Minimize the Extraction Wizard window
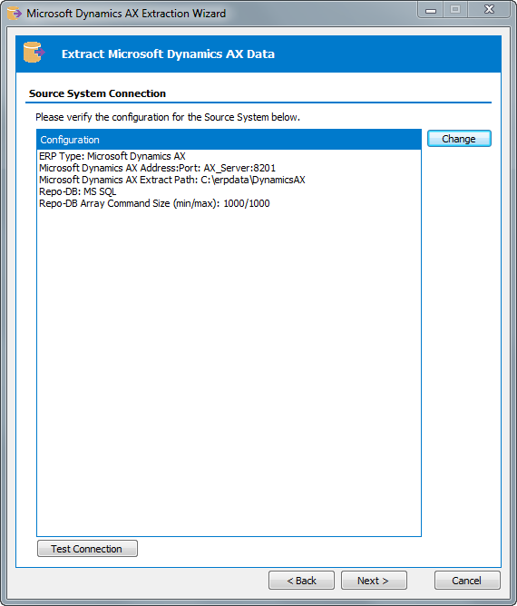 pos(431,10)
